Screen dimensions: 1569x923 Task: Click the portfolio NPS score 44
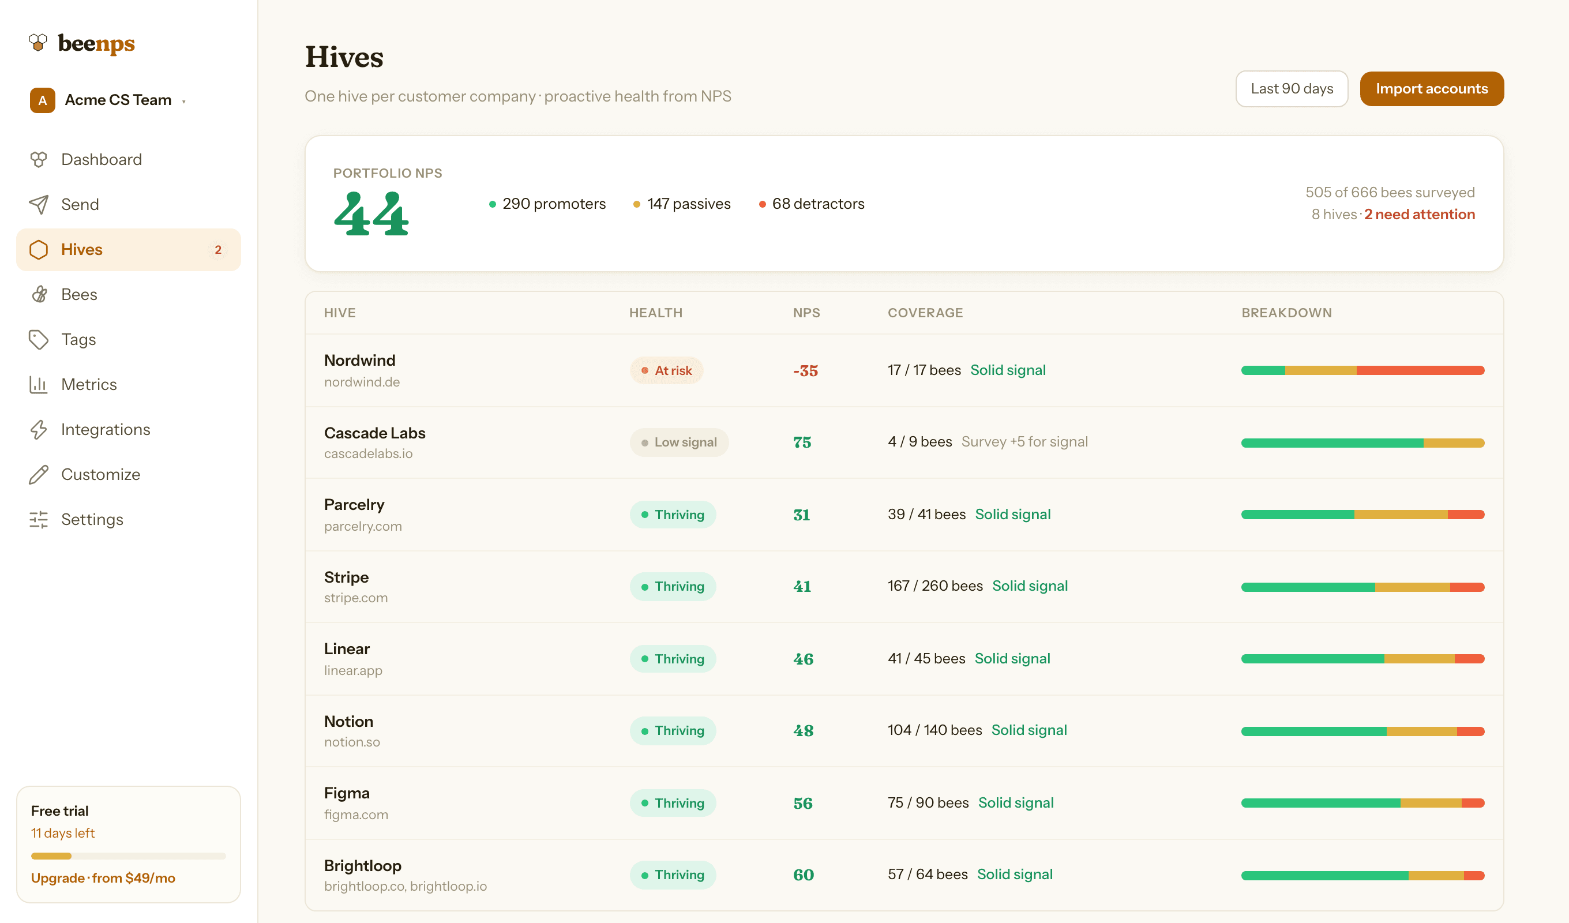pos(371,214)
